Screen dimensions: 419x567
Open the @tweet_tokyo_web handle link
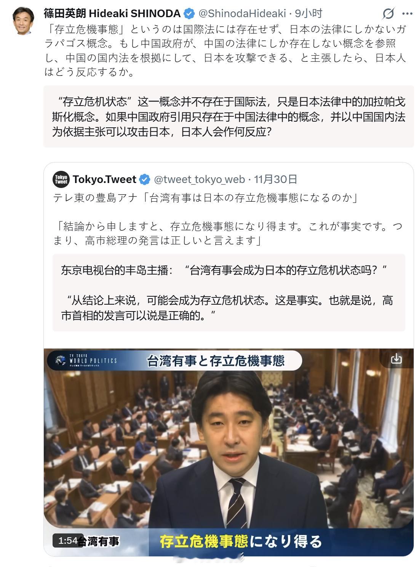199,179
